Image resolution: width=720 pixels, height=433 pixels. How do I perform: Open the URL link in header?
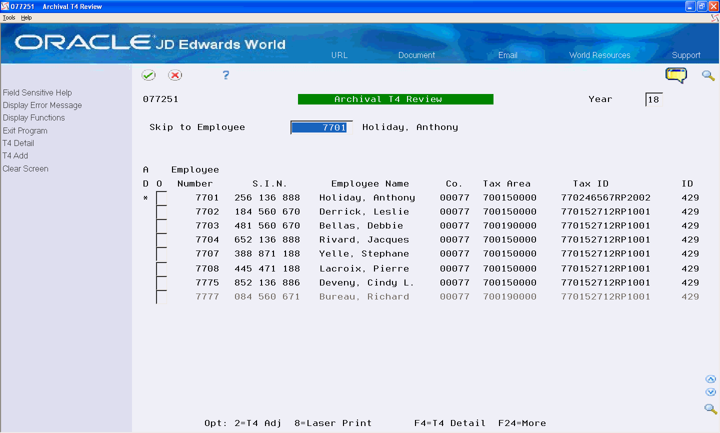pyautogui.click(x=339, y=55)
